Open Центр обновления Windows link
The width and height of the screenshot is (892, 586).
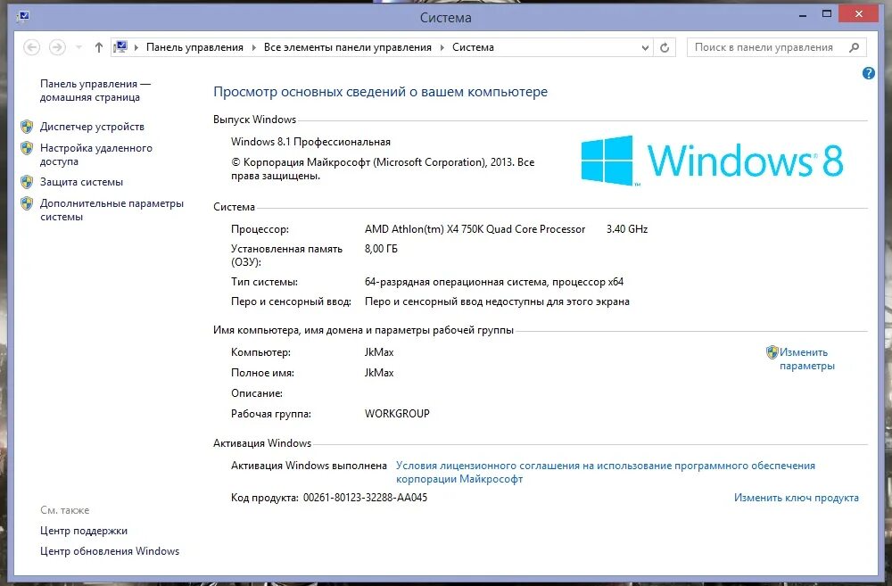click(x=109, y=551)
